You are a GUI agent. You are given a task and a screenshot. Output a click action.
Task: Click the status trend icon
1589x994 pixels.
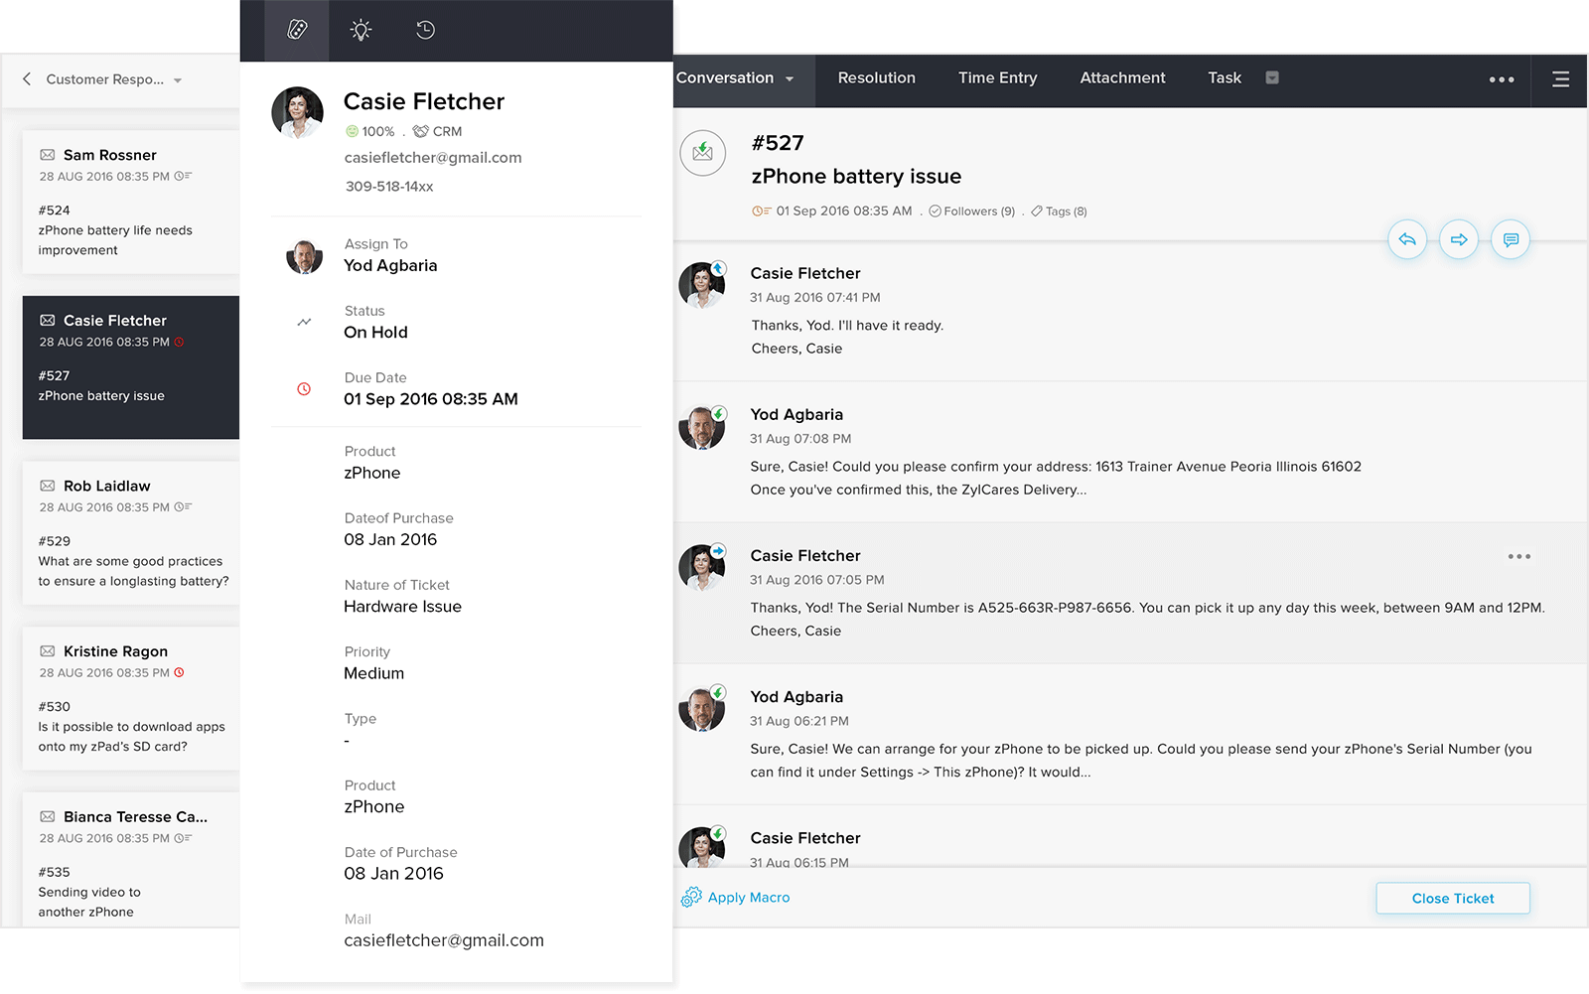click(x=304, y=322)
